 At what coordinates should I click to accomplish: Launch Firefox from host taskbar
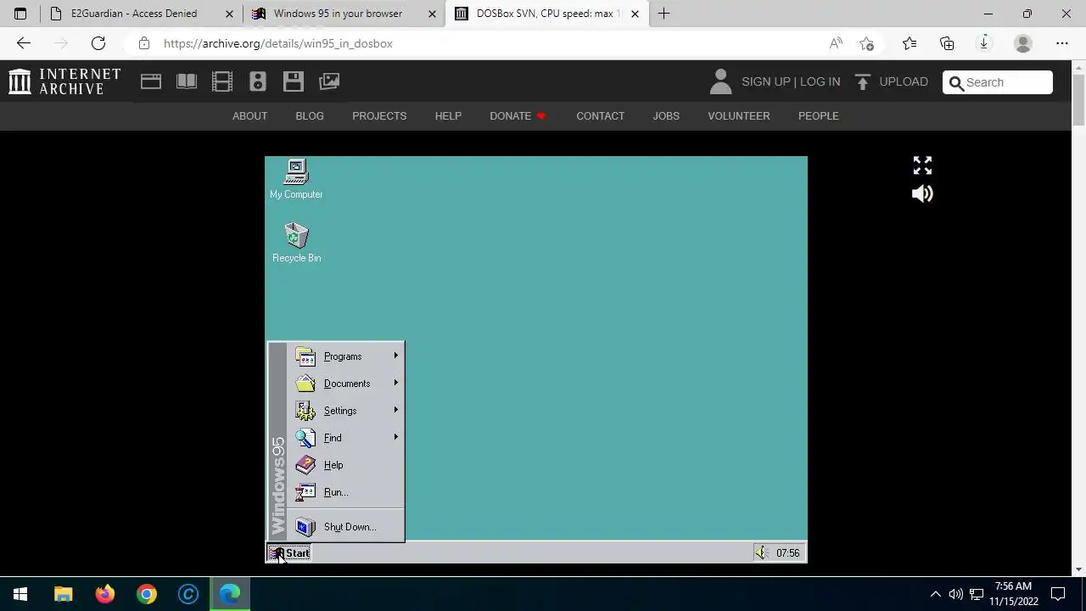point(105,594)
